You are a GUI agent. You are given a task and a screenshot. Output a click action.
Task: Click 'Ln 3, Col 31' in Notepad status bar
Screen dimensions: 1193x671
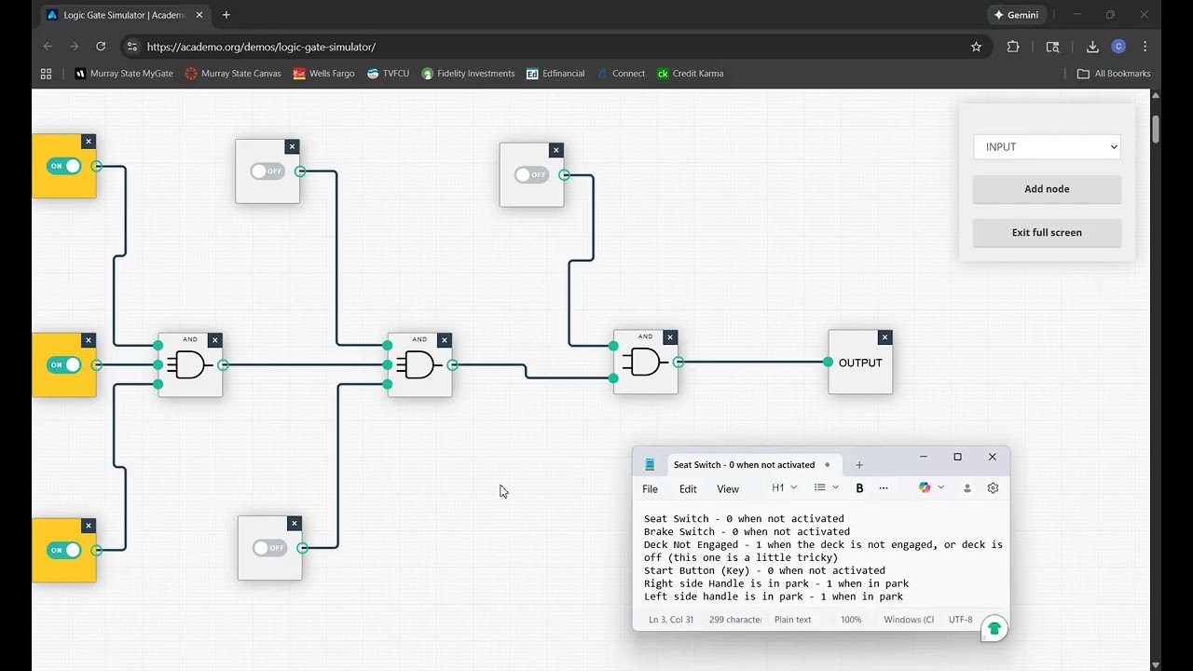[x=671, y=620]
